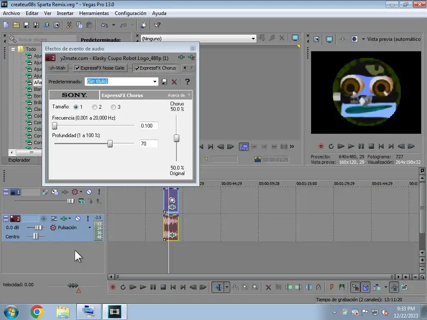This screenshot has height=320, width=427.
Task: Click track 2 Track FX icon
Action: [64, 218]
